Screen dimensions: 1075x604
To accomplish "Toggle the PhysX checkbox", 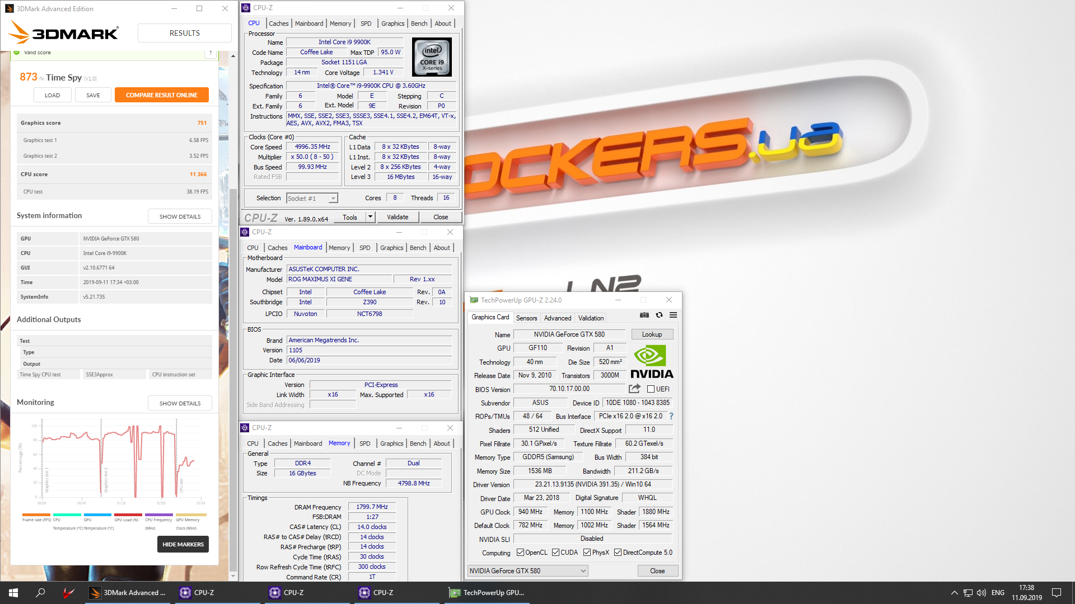I will [x=587, y=553].
